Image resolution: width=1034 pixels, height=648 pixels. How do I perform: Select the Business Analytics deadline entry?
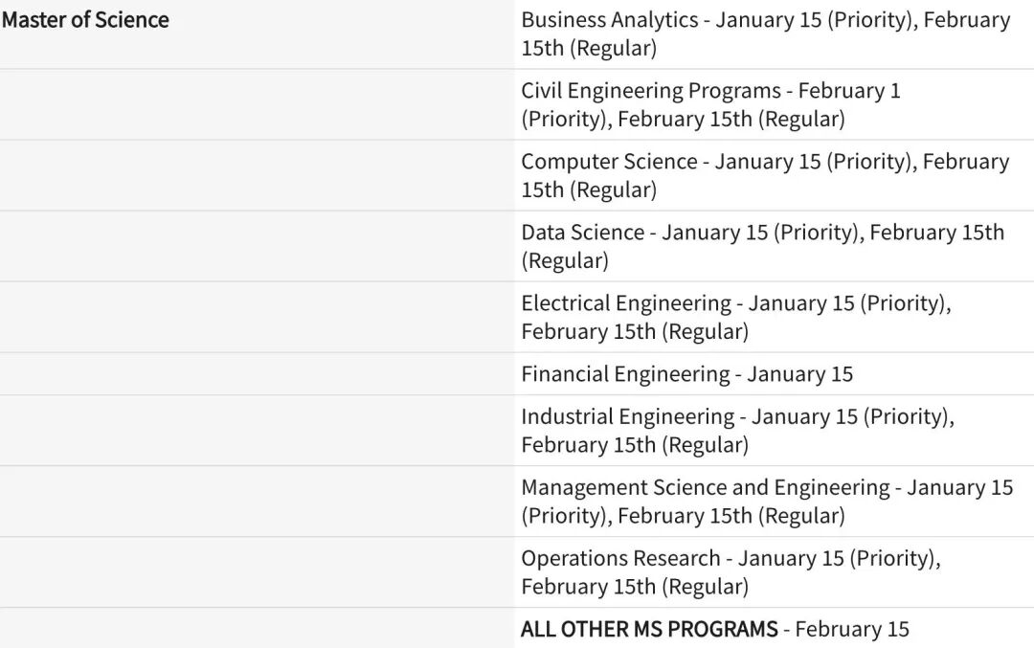pyautogui.click(x=765, y=34)
